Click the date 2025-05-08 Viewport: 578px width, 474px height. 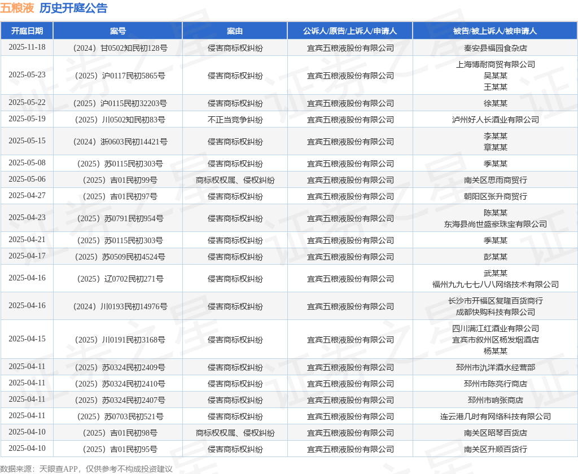coord(27,163)
